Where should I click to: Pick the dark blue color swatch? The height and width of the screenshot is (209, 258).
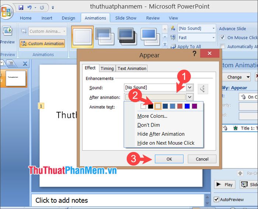165,106
